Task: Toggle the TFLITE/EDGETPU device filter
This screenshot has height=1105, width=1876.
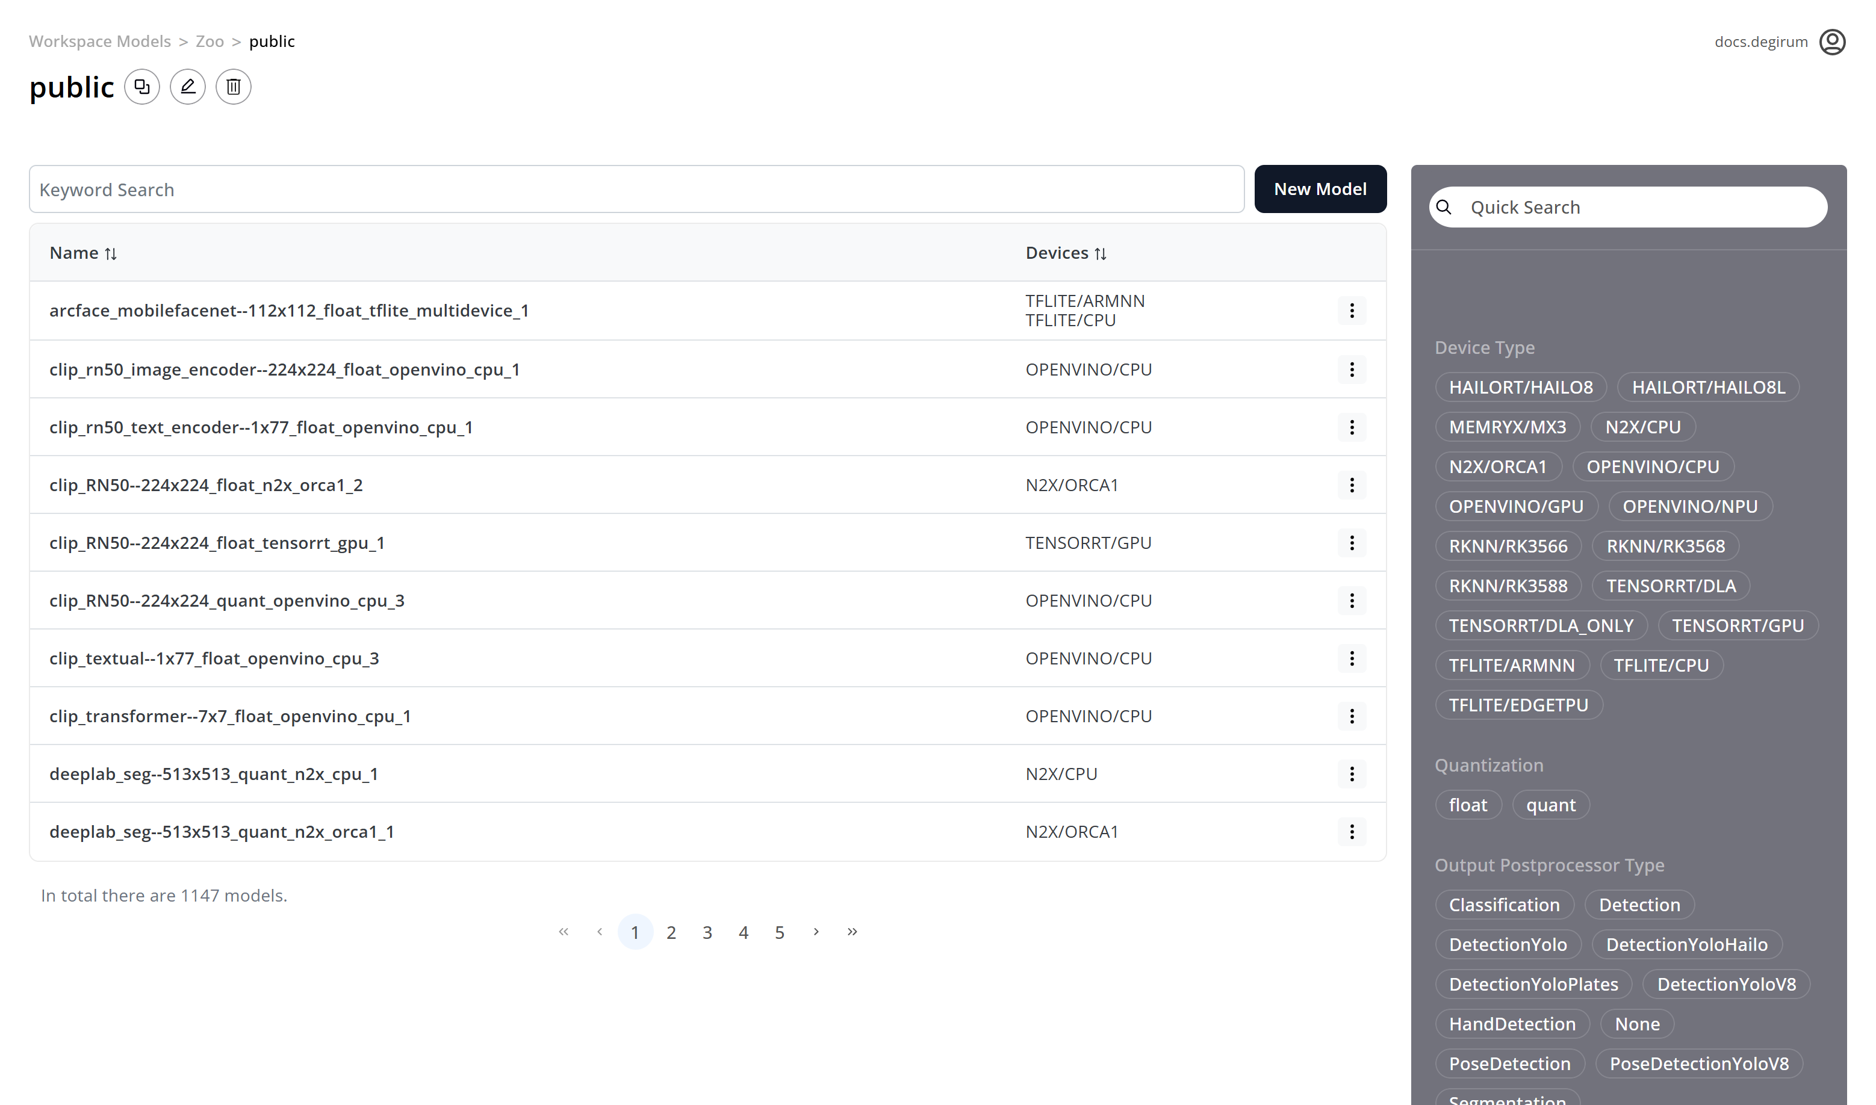Action: coord(1518,705)
